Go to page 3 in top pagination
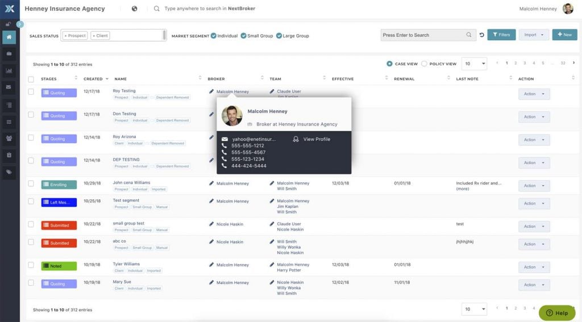 coord(525,63)
